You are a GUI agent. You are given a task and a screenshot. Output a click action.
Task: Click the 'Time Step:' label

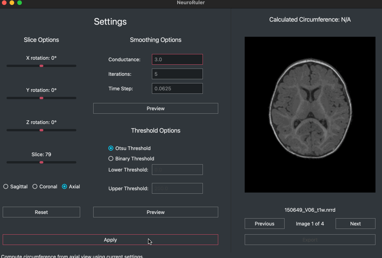point(121,89)
